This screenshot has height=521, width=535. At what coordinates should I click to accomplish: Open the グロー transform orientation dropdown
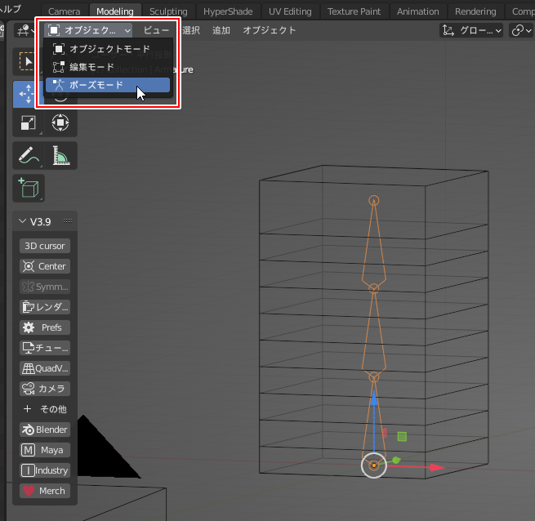(472, 30)
